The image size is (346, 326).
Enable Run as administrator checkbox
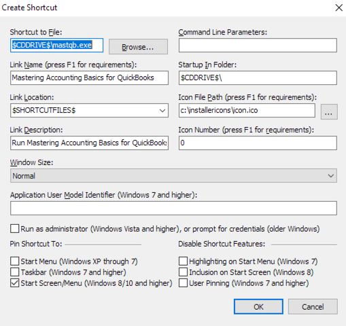click(15, 229)
